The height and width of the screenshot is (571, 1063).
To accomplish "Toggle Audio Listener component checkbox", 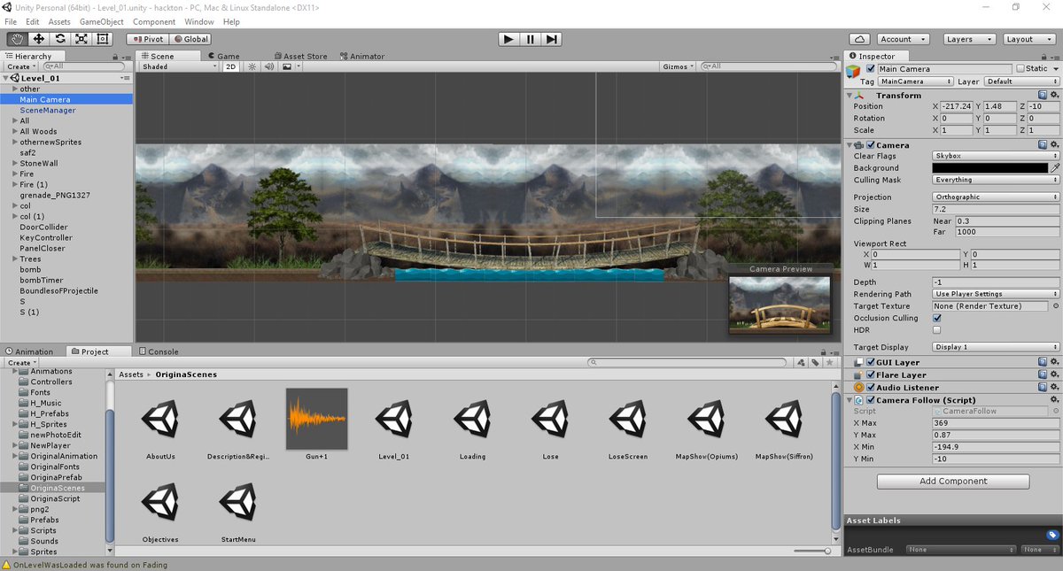I will click(x=871, y=387).
